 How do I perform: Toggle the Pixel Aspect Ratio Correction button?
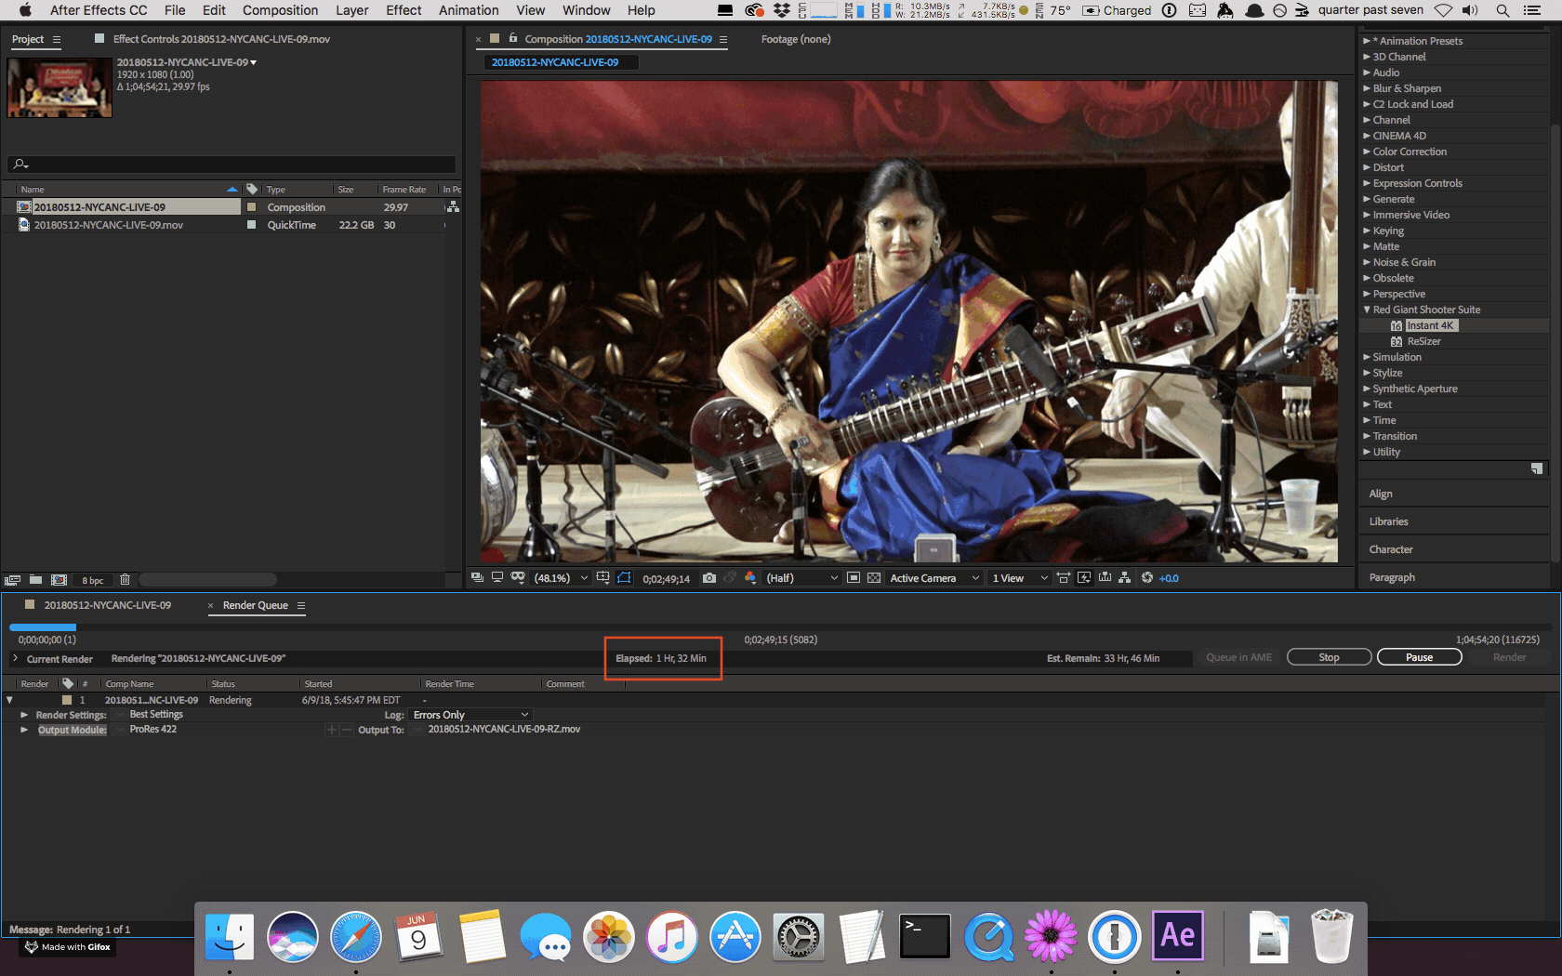click(x=1063, y=578)
